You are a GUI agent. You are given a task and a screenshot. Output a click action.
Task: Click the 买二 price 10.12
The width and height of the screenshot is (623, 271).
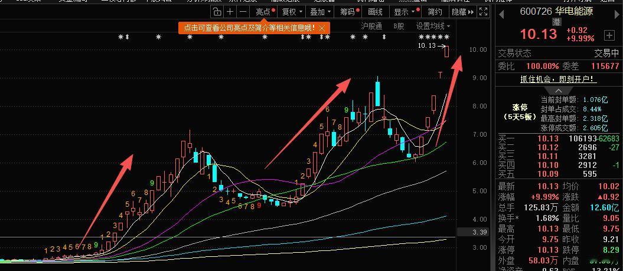pos(548,148)
